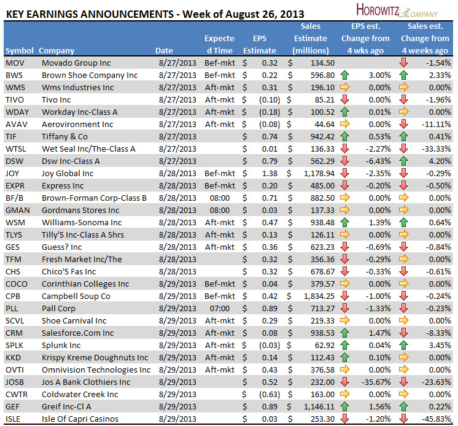The height and width of the screenshot is (426, 458).
Task: Click green up arrow beside Tiffany 0.53%
Action: point(344,136)
